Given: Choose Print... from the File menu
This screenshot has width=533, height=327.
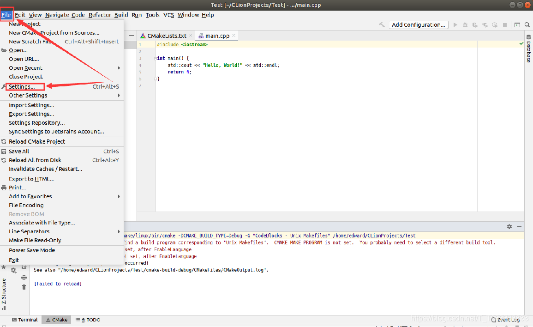Looking at the screenshot, I should [x=62, y=188].
